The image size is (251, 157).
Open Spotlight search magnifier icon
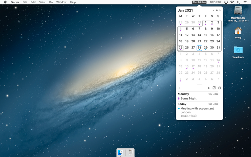click(x=238, y=2)
